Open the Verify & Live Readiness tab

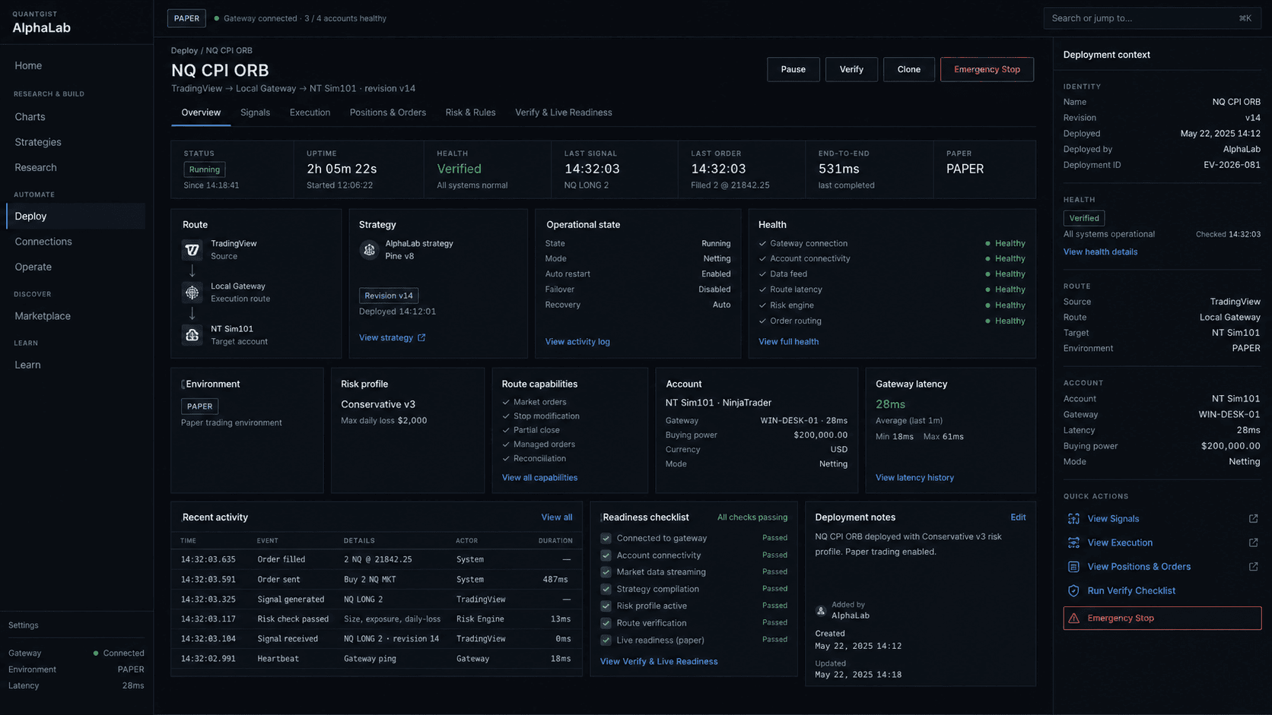(x=563, y=112)
